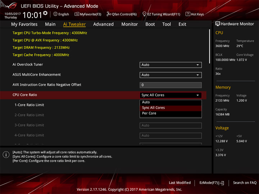Screen dimensions: 259x194
Task: Switch to the Boot tab
Action: tap(150, 24)
